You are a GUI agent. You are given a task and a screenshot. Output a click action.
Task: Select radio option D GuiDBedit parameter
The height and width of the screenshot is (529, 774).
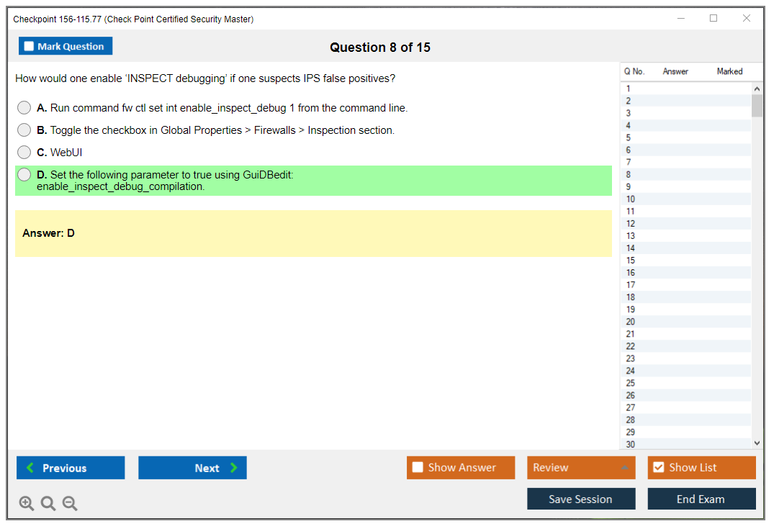tap(24, 175)
